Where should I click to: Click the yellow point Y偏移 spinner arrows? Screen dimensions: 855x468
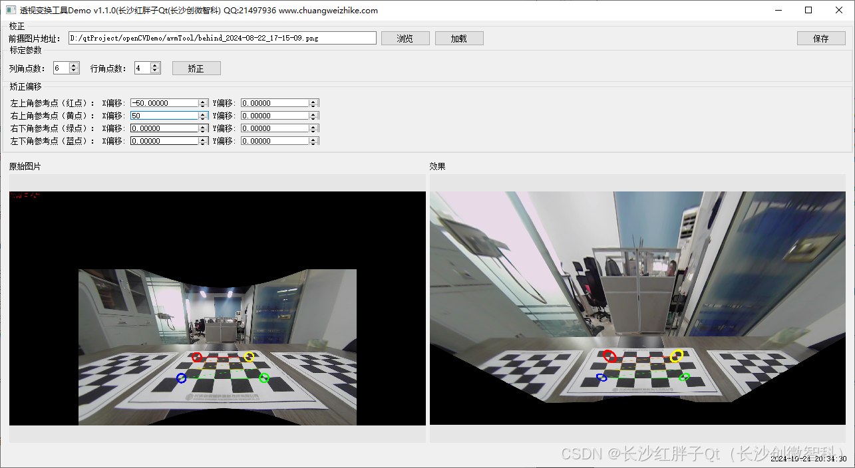click(313, 116)
